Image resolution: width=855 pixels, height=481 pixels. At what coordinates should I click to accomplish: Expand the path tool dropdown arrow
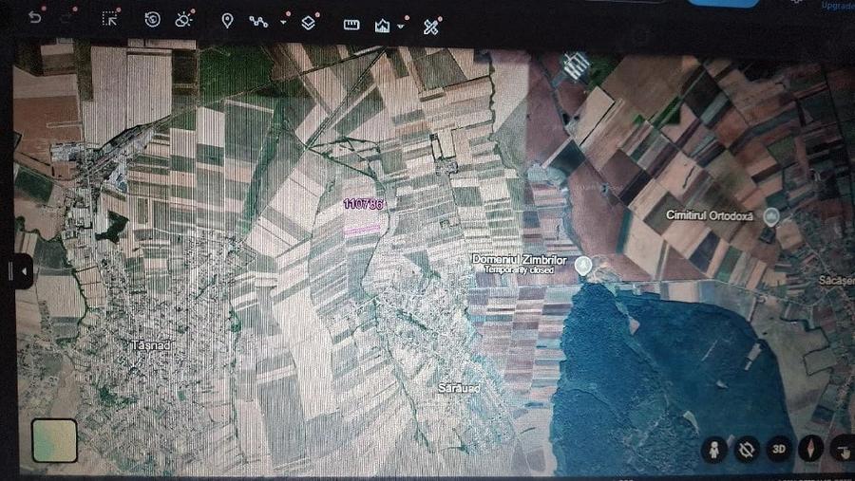pos(283,23)
